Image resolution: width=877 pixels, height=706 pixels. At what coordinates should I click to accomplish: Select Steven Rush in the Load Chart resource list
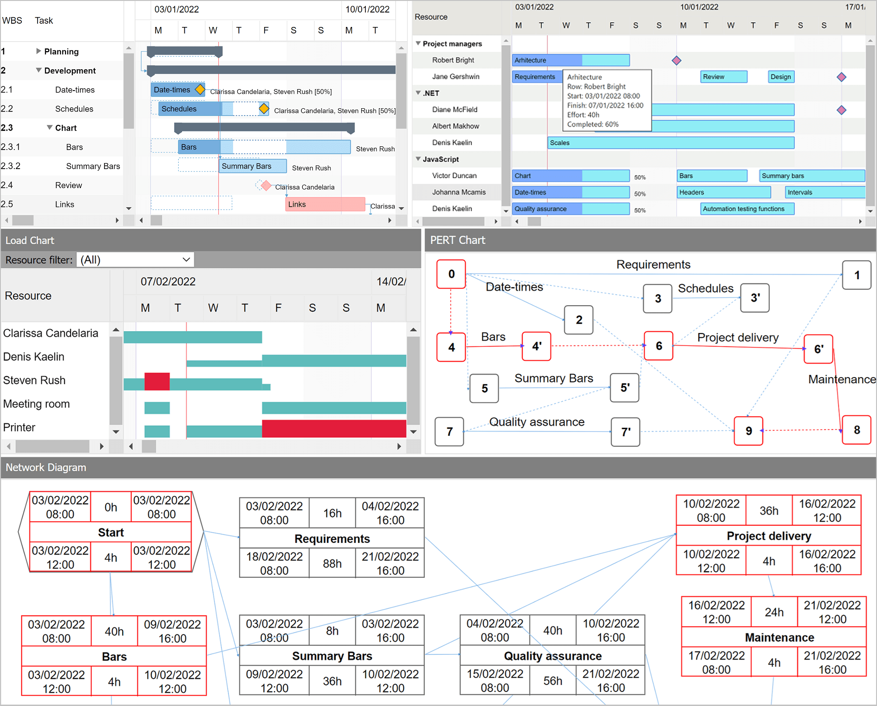point(34,380)
